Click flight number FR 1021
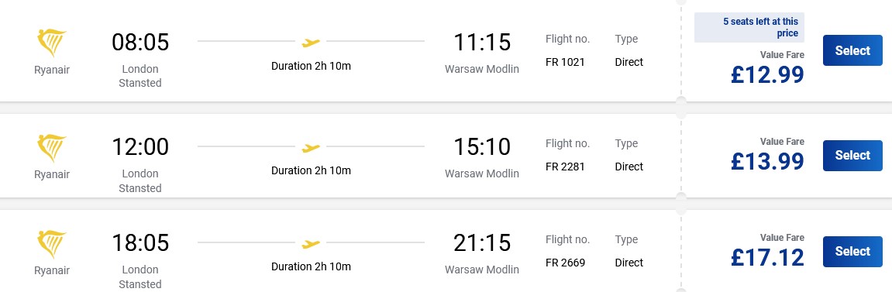Screen dimensions: 892x292 tap(565, 62)
